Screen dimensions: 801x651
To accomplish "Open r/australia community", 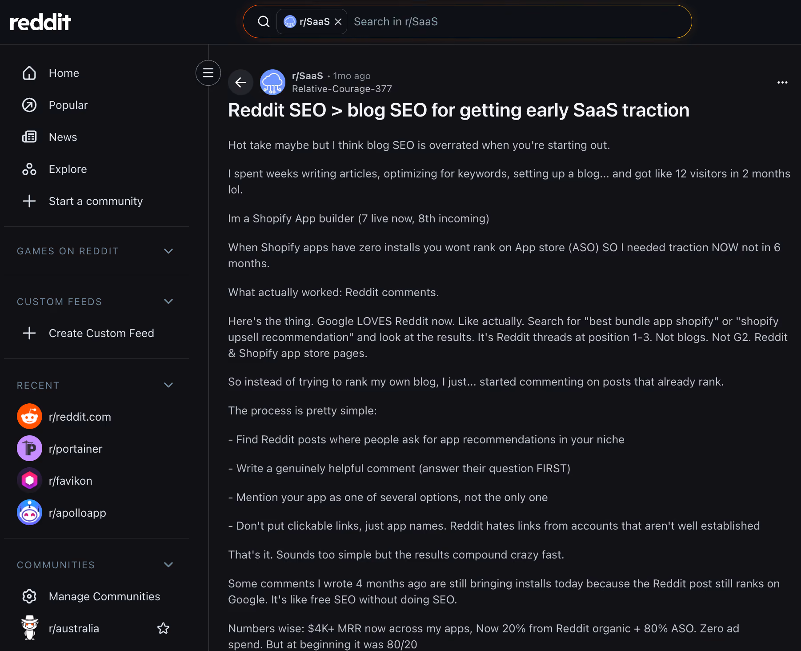I will pyautogui.click(x=74, y=628).
